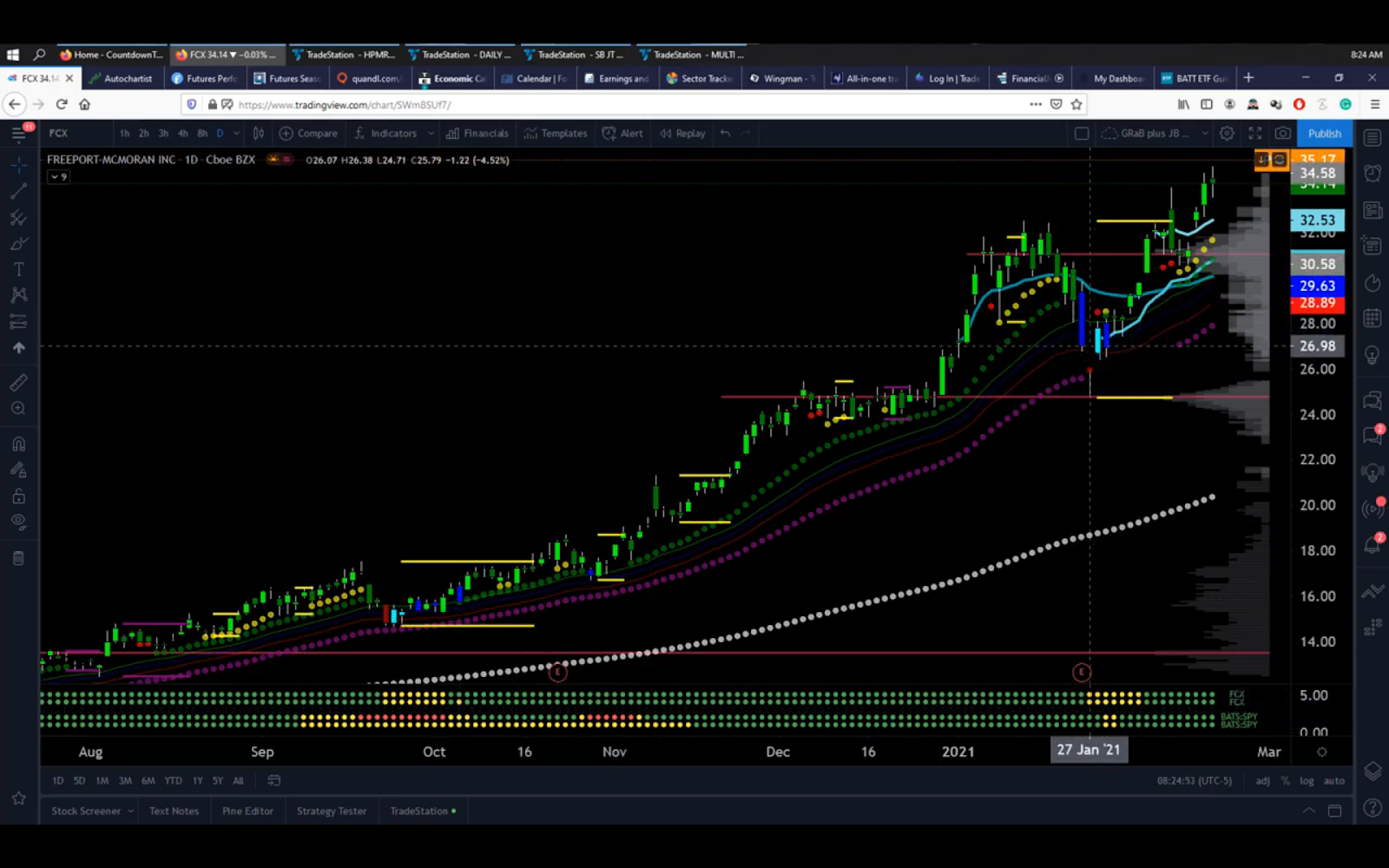1389x868 pixels.
Task: Toggle log scale
Action: pyautogui.click(x=1307, y=781)
